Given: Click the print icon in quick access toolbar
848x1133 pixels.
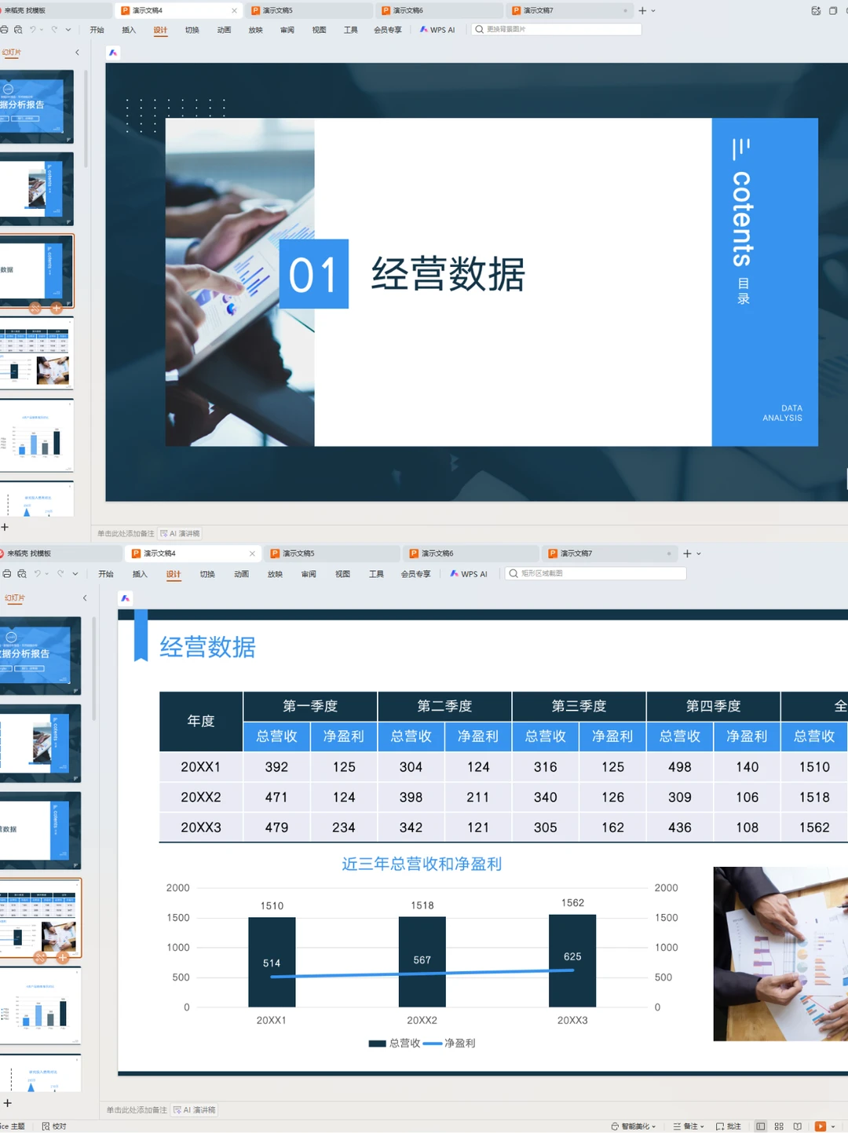Looking at the screenshot, I should [x=6, y=29].
